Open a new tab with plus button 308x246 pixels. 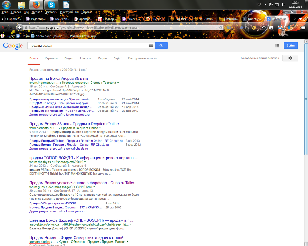point(300,19)
